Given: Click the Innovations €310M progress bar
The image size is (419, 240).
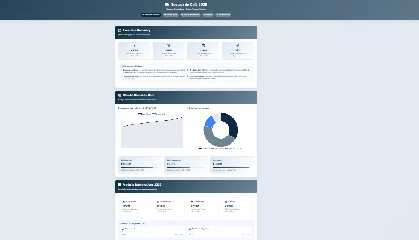Looking at the screenshot, I should (232, 168).
